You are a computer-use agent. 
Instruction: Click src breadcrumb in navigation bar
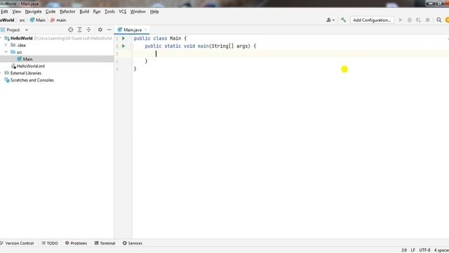click(22, 20)
